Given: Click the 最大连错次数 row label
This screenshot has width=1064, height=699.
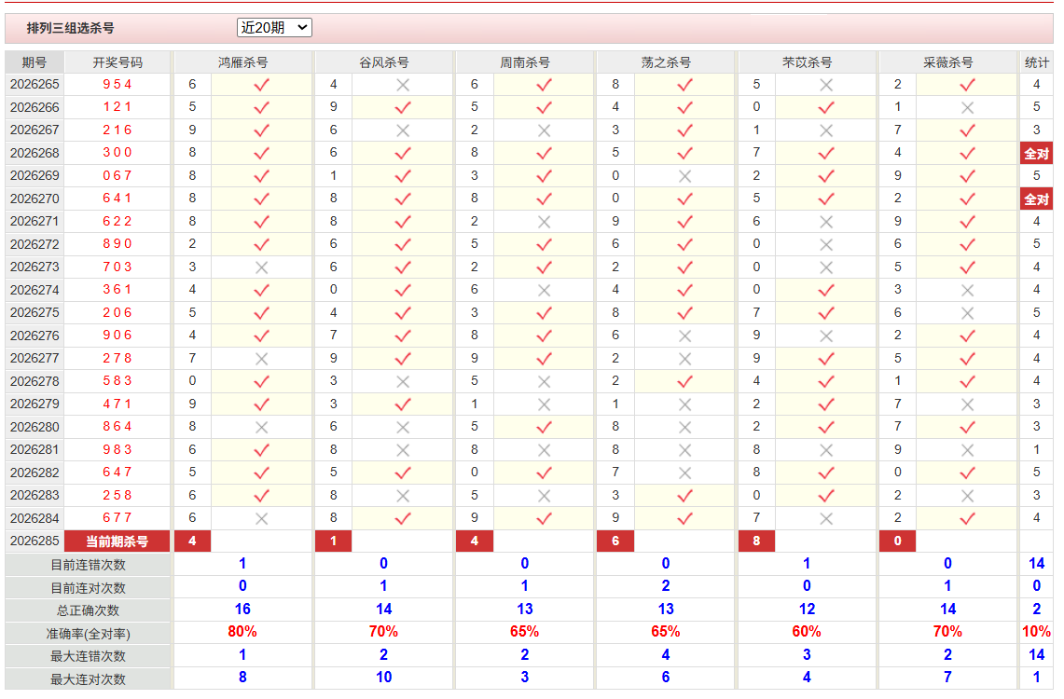Looking at the screenshot, I should pyautogui.click(x=89, y=656).
